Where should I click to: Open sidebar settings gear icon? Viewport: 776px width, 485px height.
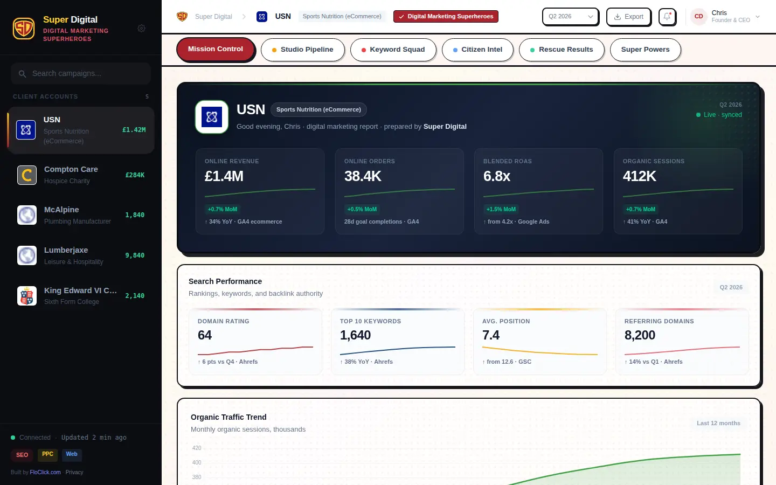tap(142, 28)
